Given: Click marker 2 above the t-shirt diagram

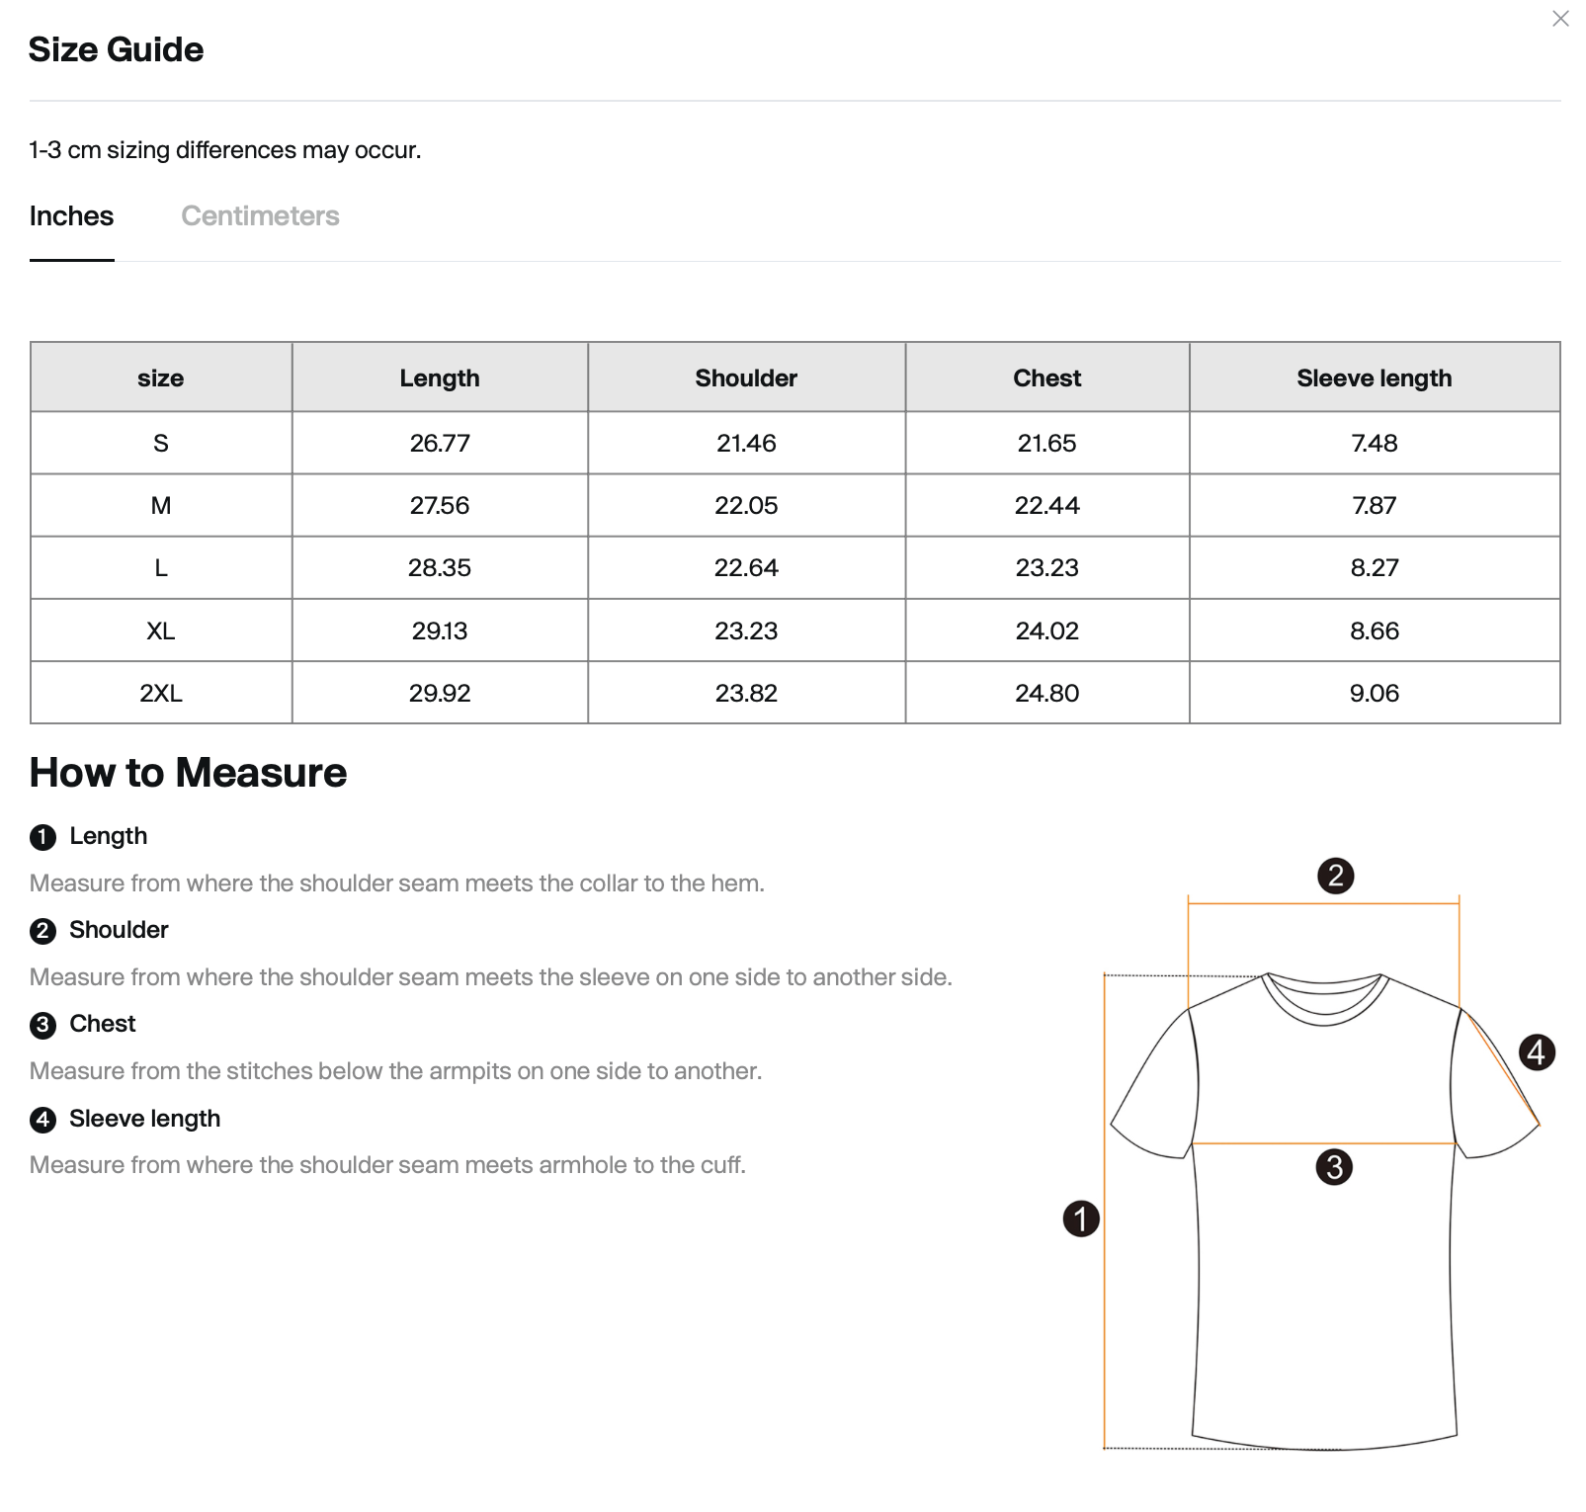Looking at the screenshot, I should coord(1335,876).
